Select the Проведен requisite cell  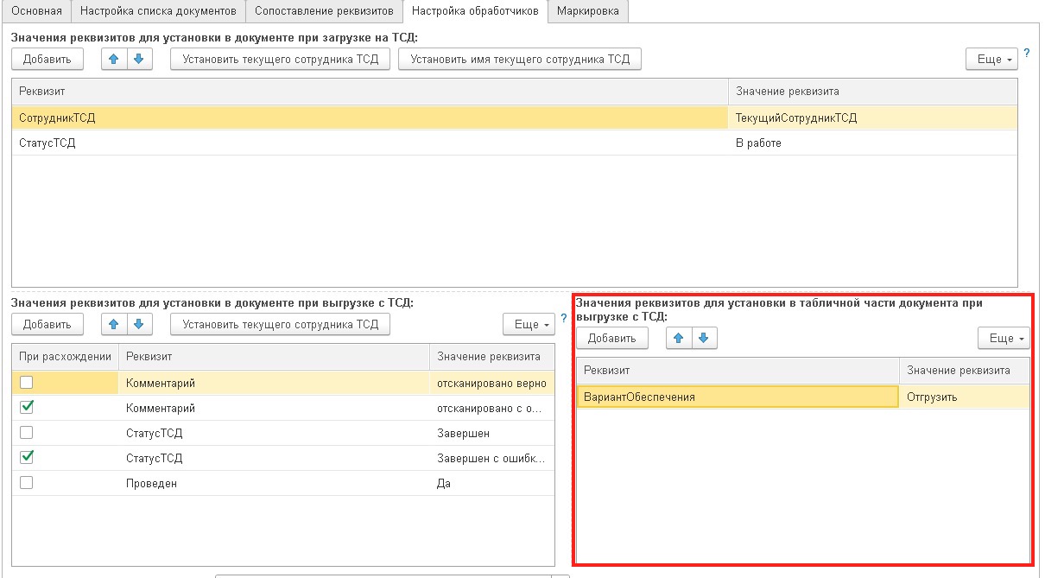click(274, 484)
